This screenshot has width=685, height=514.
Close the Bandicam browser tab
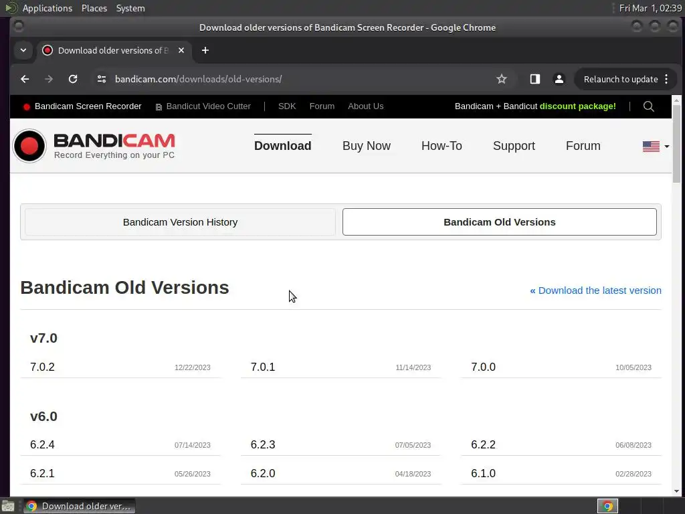click(x=181, y=50)
